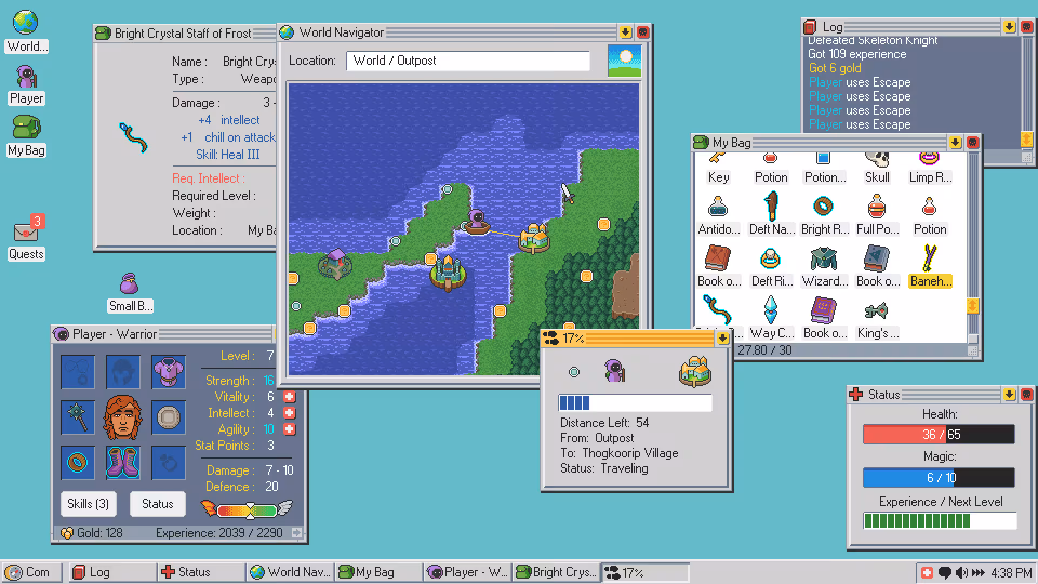Click the player boat on the map
Viewport: 1038px width, 584px height.
[477, 222]
